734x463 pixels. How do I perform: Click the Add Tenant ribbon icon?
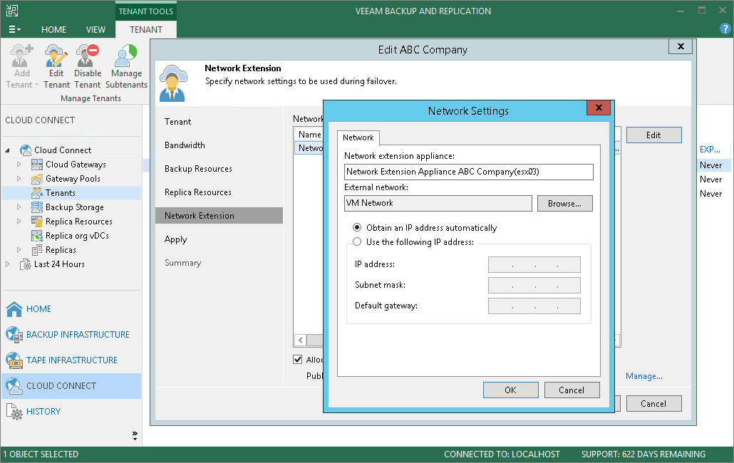click(21, 56)
